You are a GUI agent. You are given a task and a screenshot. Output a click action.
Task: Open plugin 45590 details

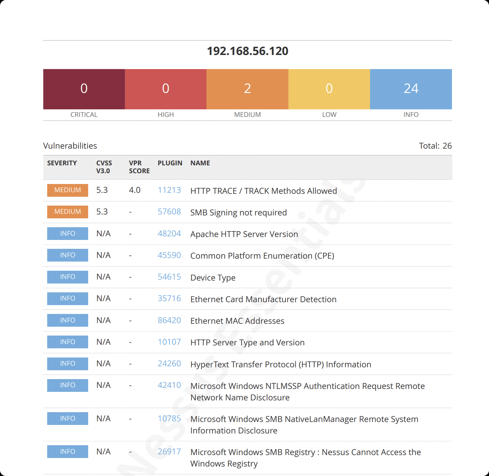click(x=169, y=255)
